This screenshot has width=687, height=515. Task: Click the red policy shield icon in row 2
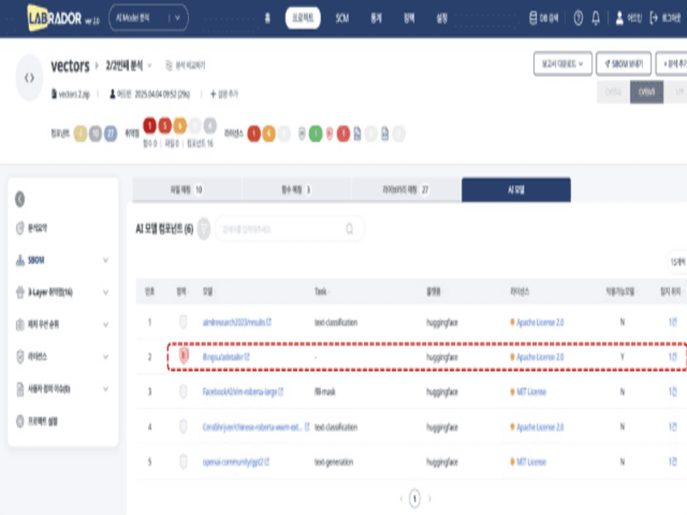click(x=182, y=356)
